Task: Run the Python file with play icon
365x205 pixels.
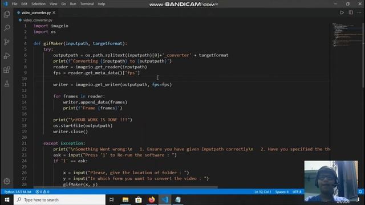Action: pyautogui.click(x=342, y=13)
